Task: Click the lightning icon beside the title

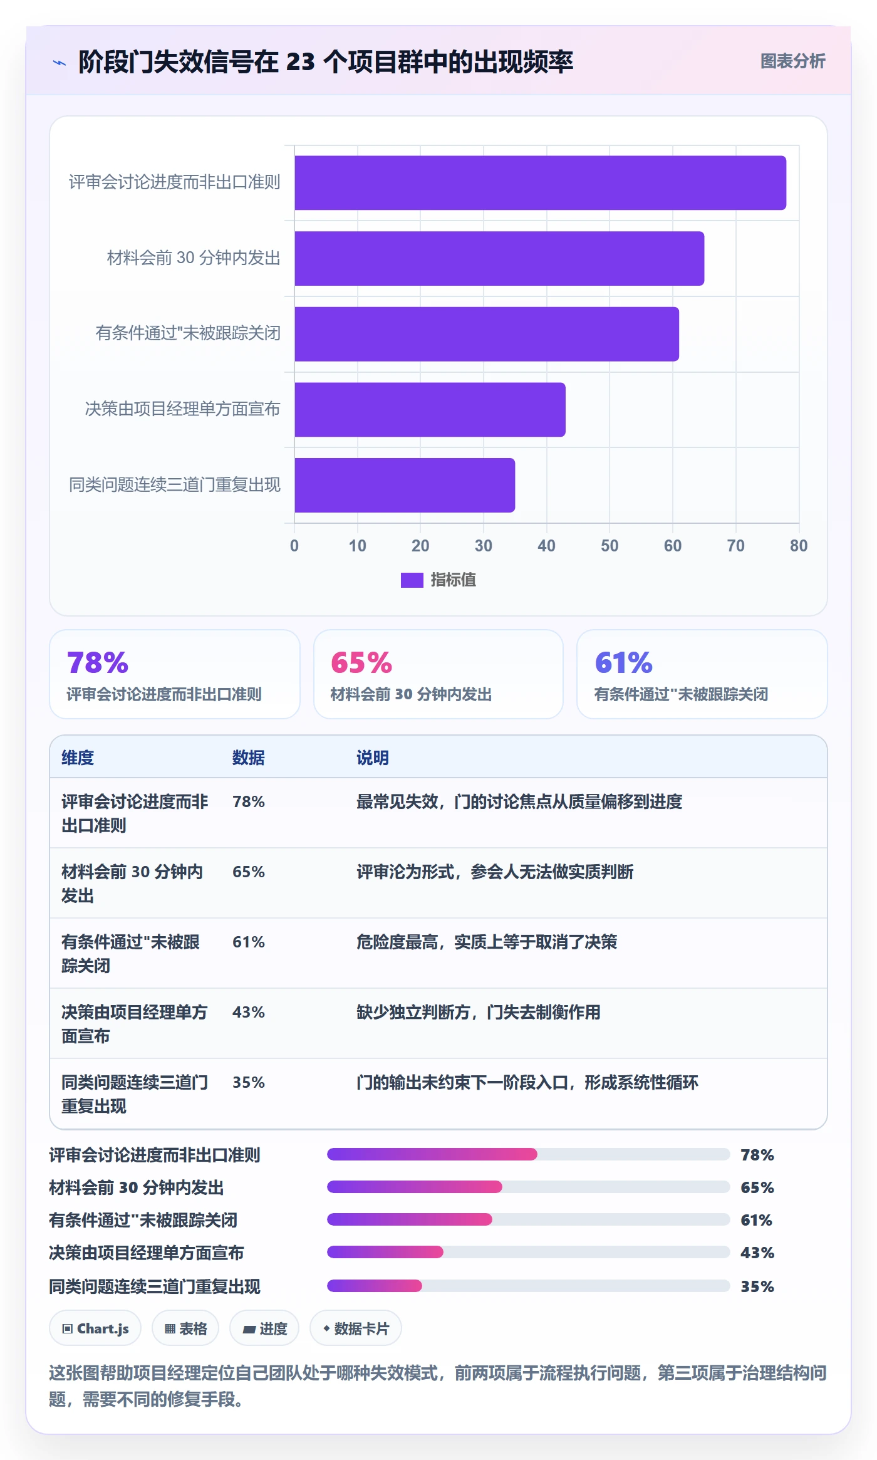Action: 60,62
